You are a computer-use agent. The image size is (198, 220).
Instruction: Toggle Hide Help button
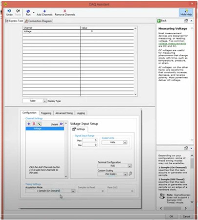[186, 13]
